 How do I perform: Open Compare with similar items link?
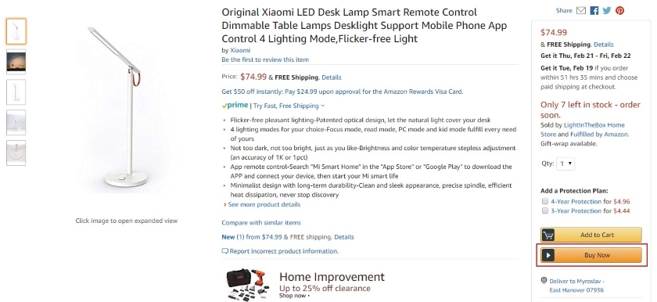pyautogui.click(x=261, y=222)
